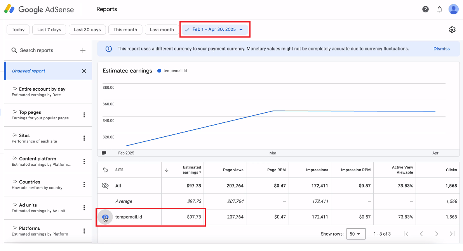Click the undo arrow in SITE header
Viewport: 463px width, 251px height.
(x=105, y=170)
